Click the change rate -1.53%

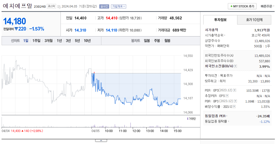[x=37, y=29]
